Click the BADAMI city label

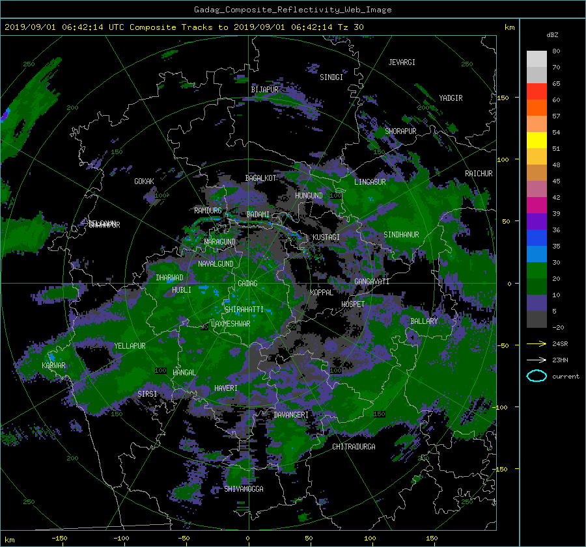(258, 215)
